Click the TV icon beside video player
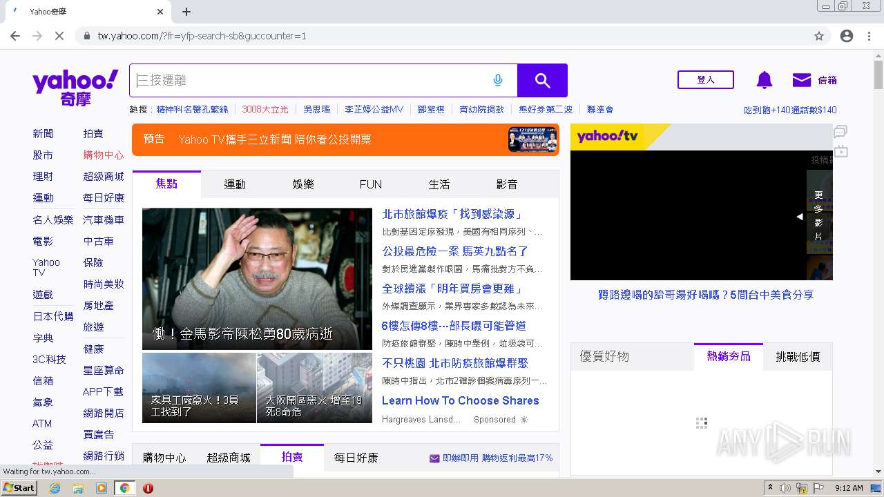The height and width of the screenshot is (497, 884). [840, 151]
